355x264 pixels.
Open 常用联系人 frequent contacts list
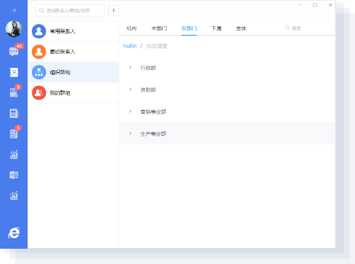click(73, 31)
